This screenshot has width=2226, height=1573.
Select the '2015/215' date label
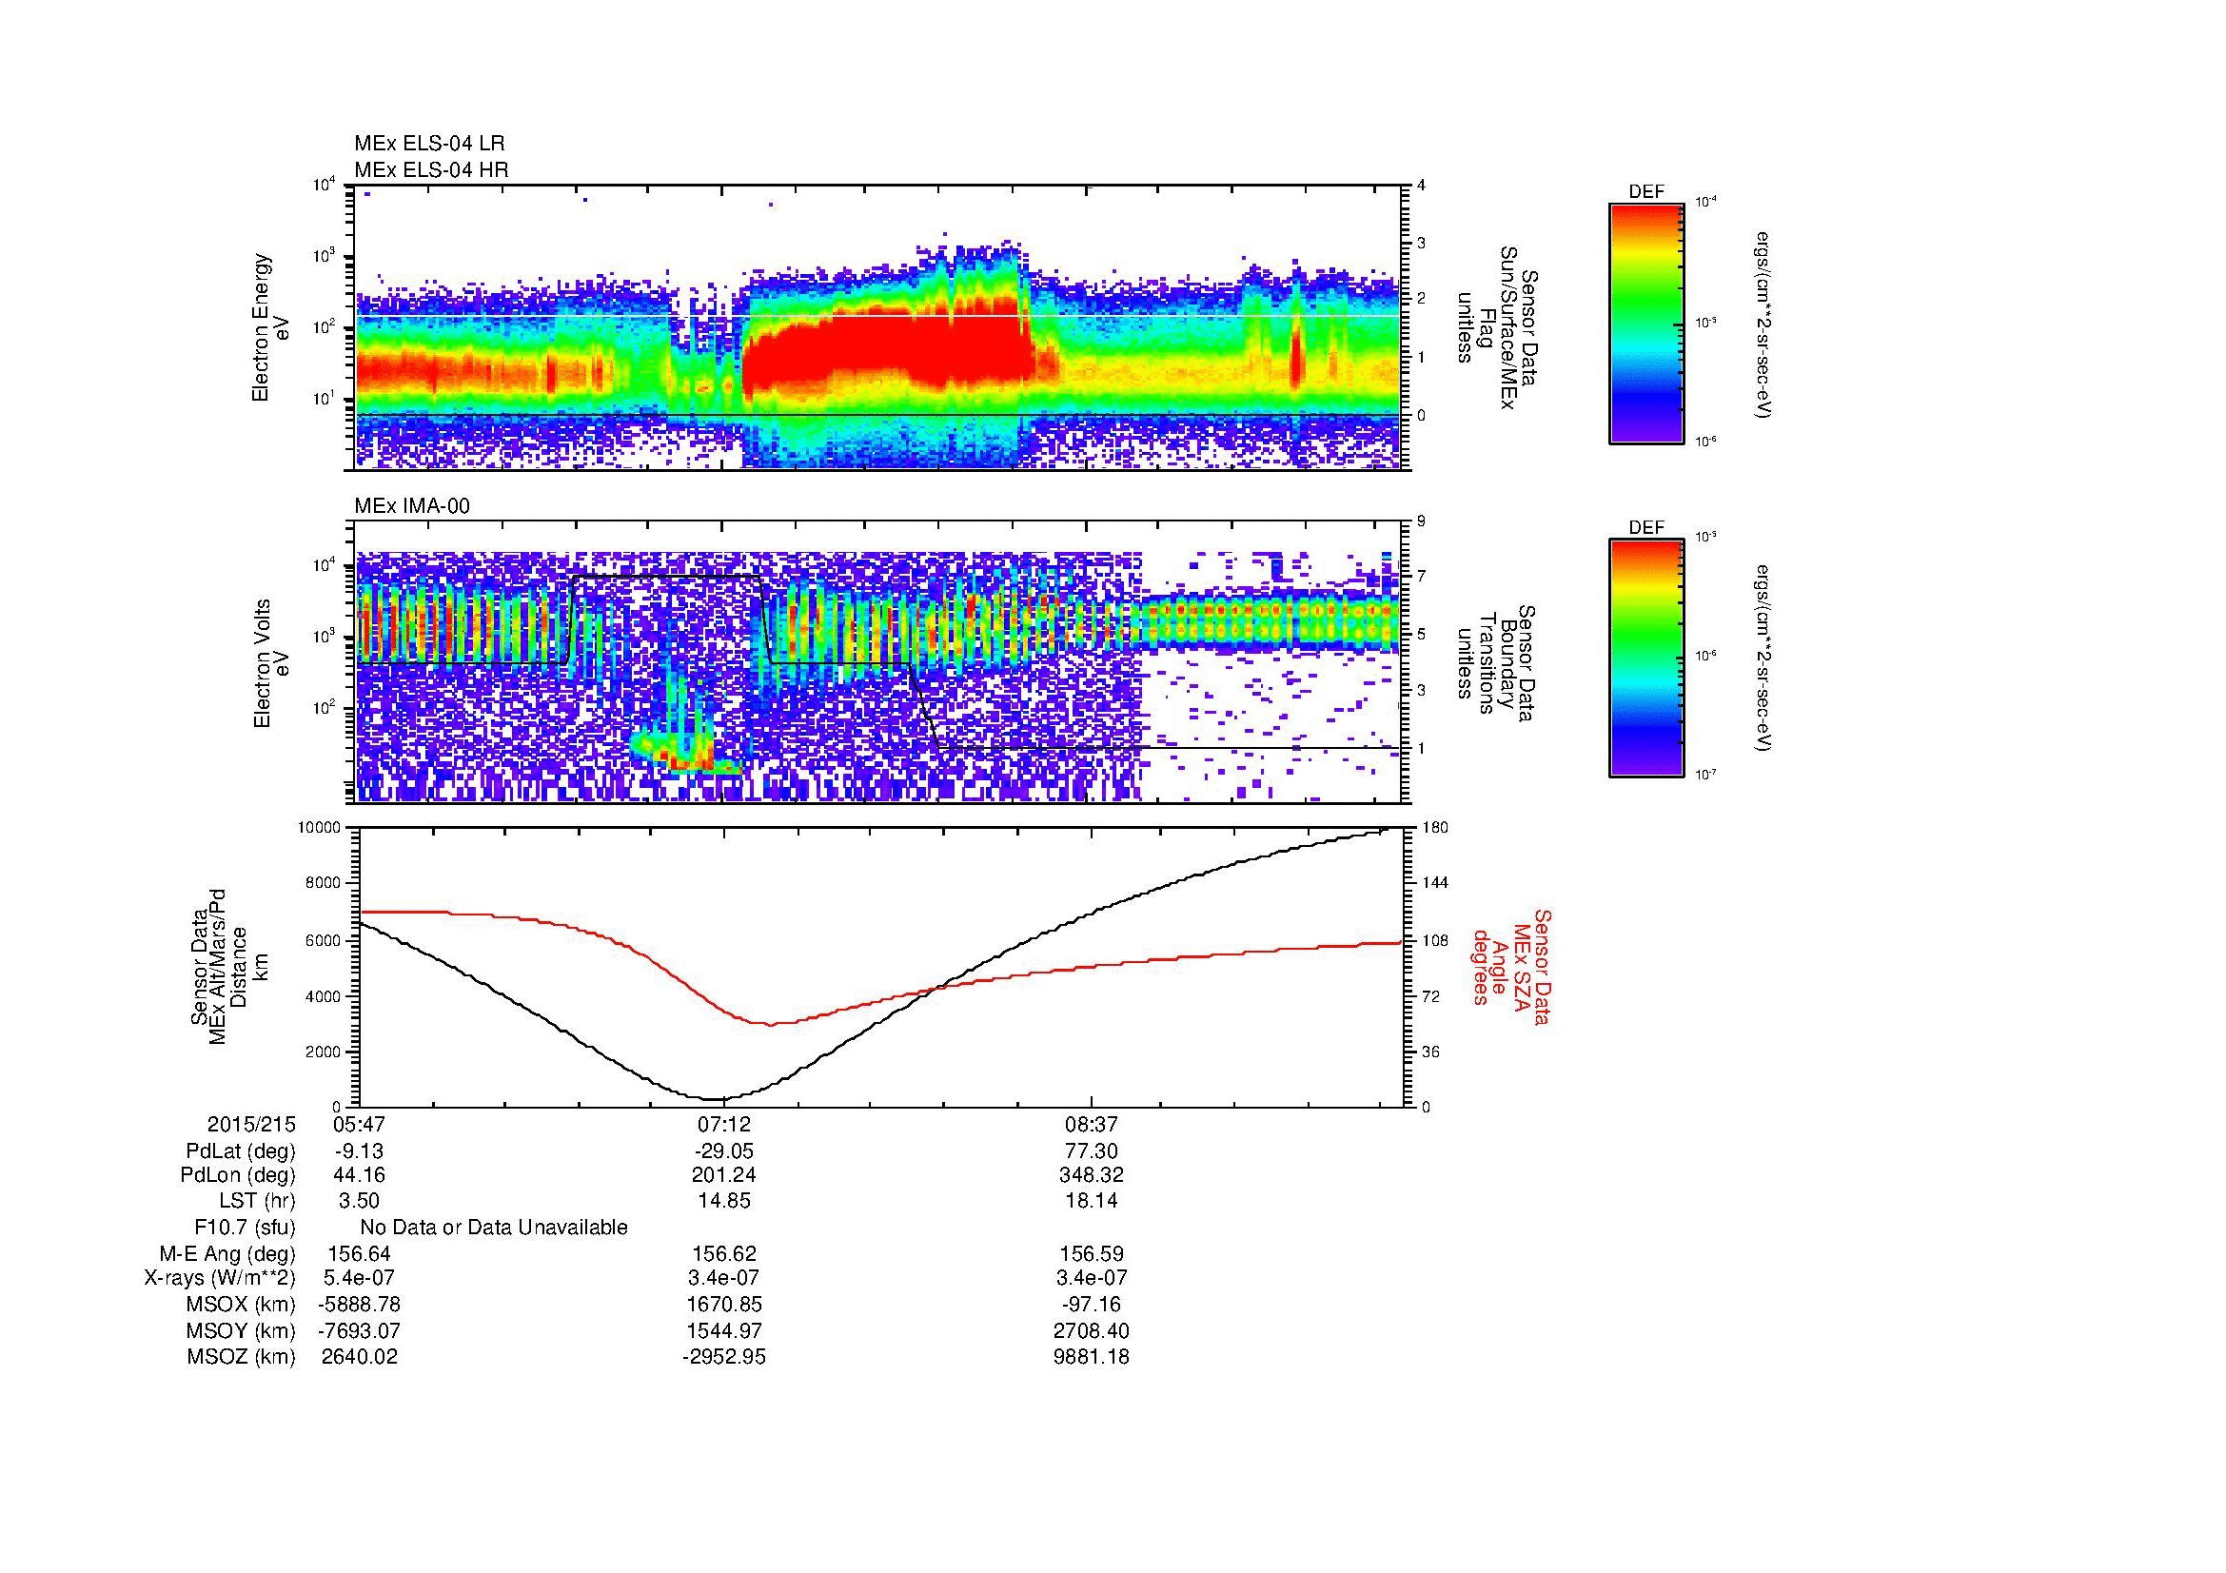click(251, 1125)
